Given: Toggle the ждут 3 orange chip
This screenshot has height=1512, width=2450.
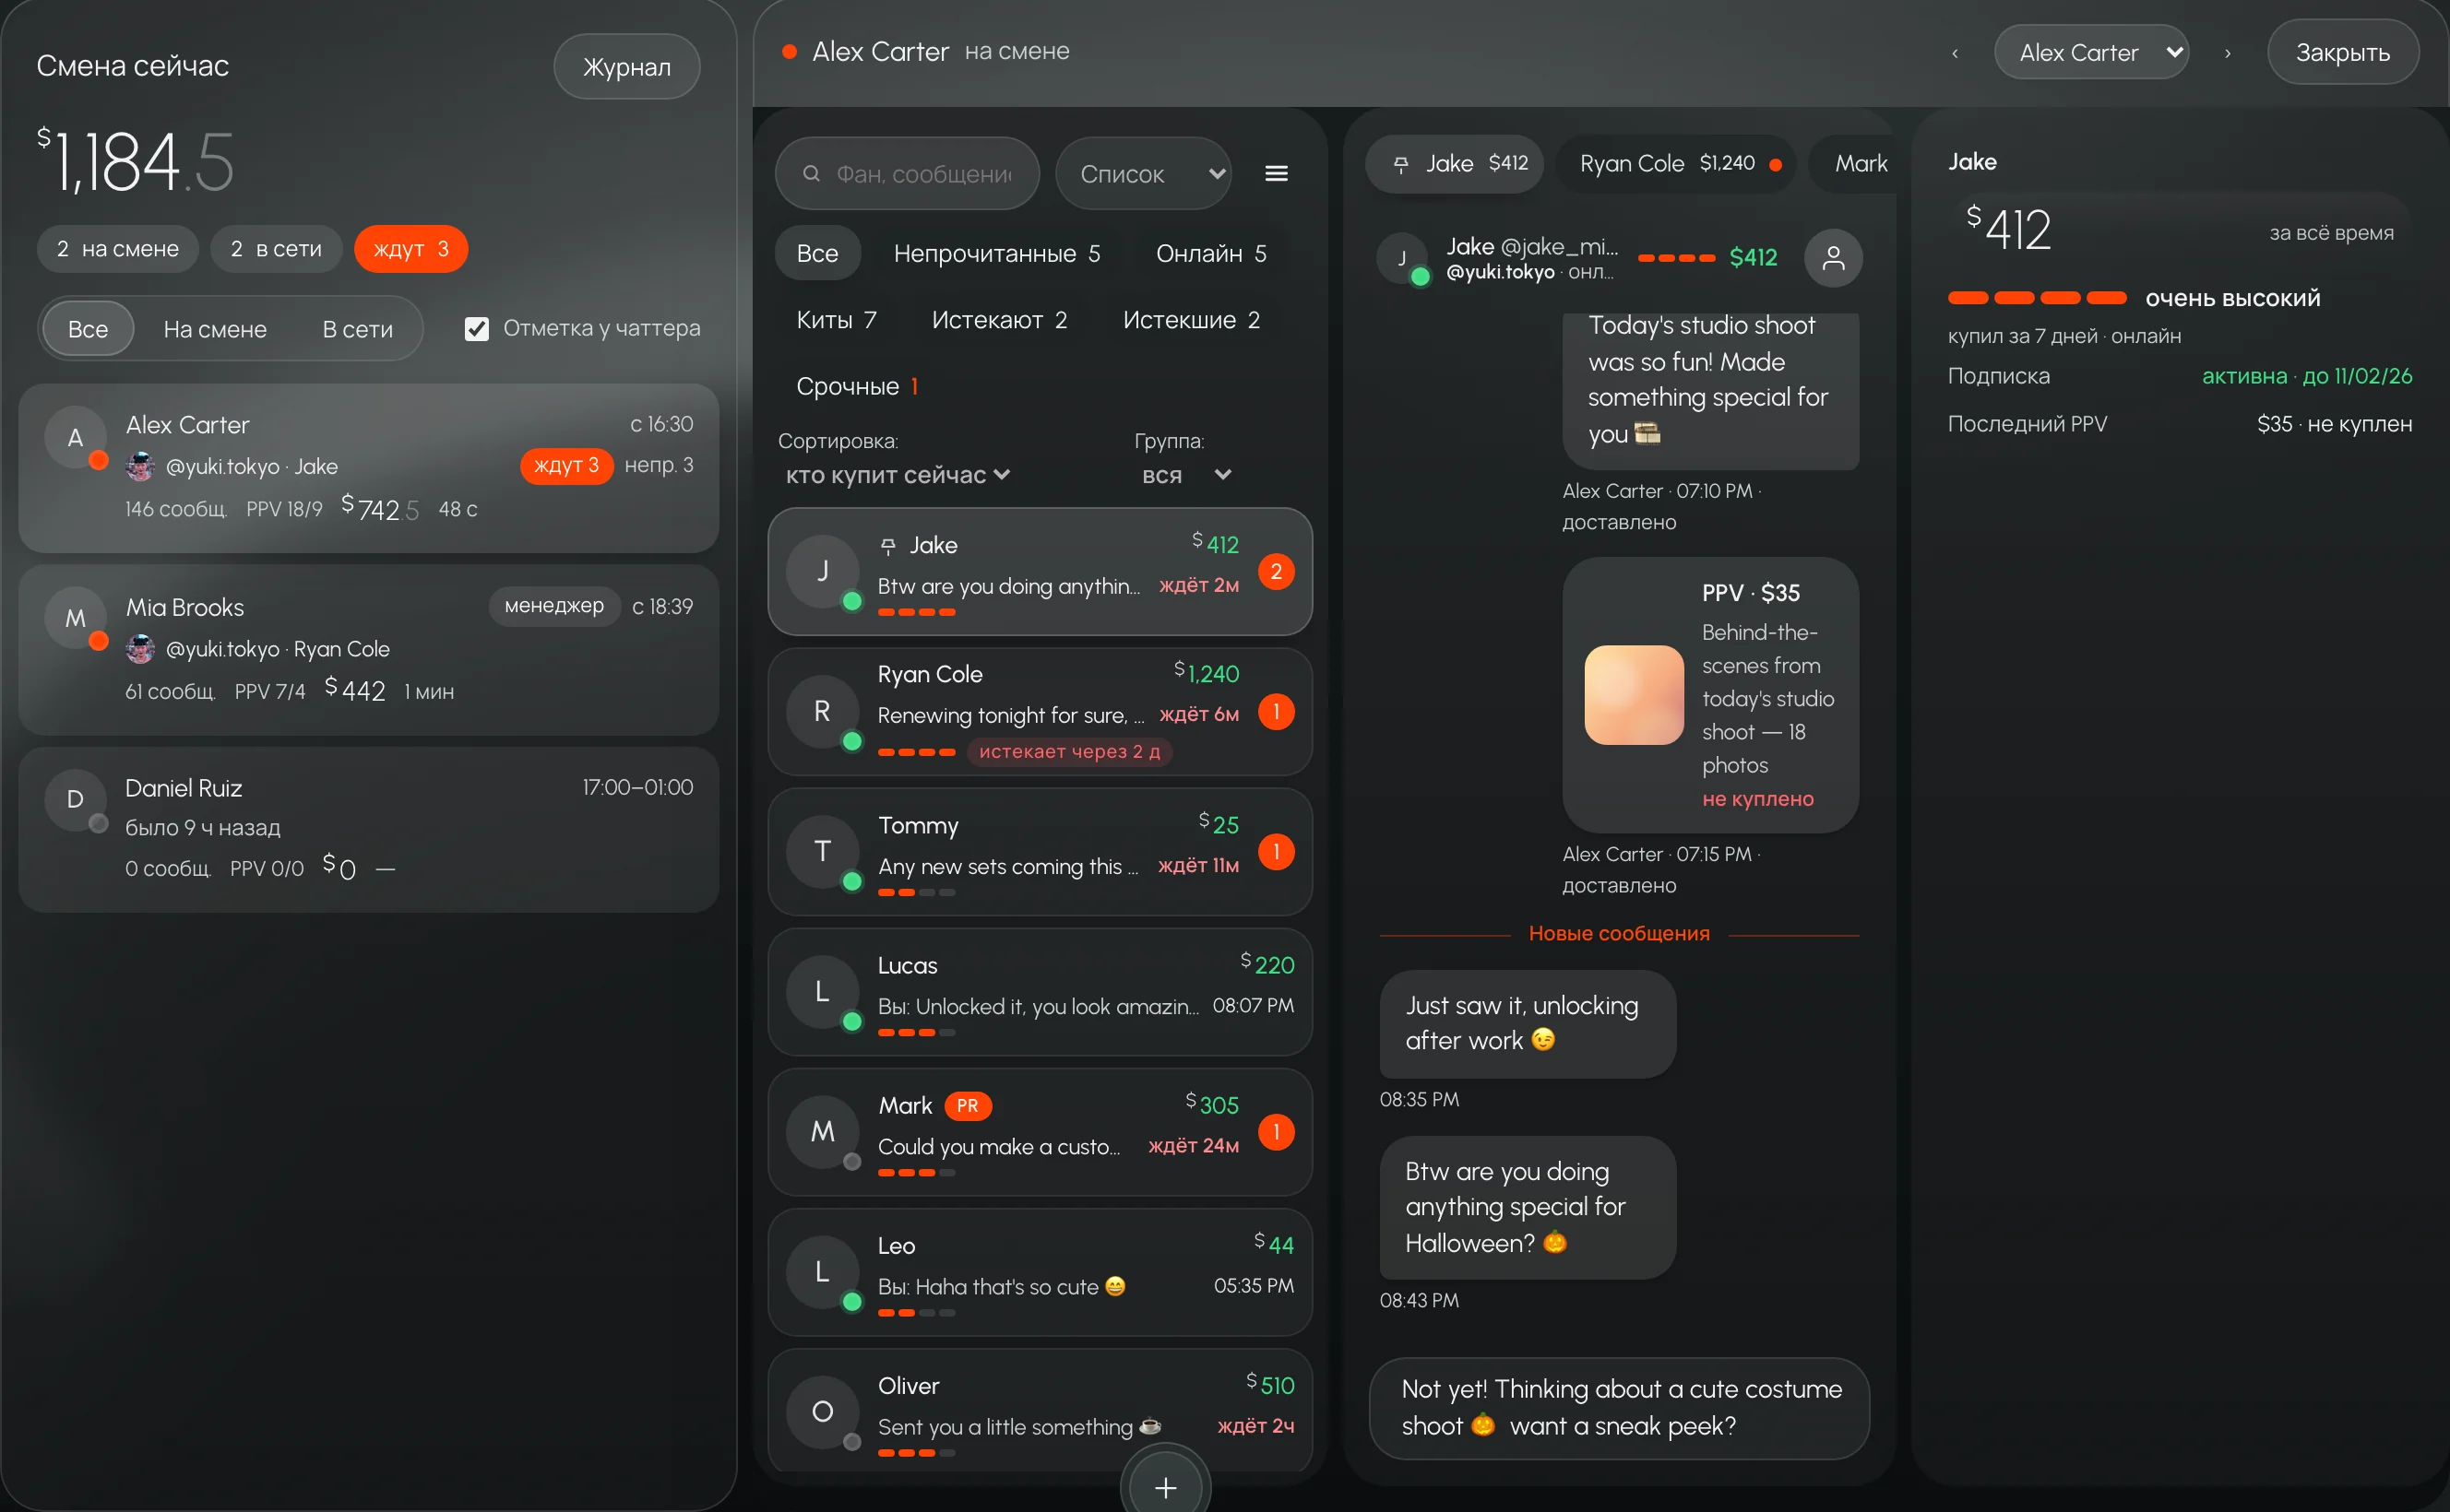Looking at the screenshot, I should tap(410, 249).
